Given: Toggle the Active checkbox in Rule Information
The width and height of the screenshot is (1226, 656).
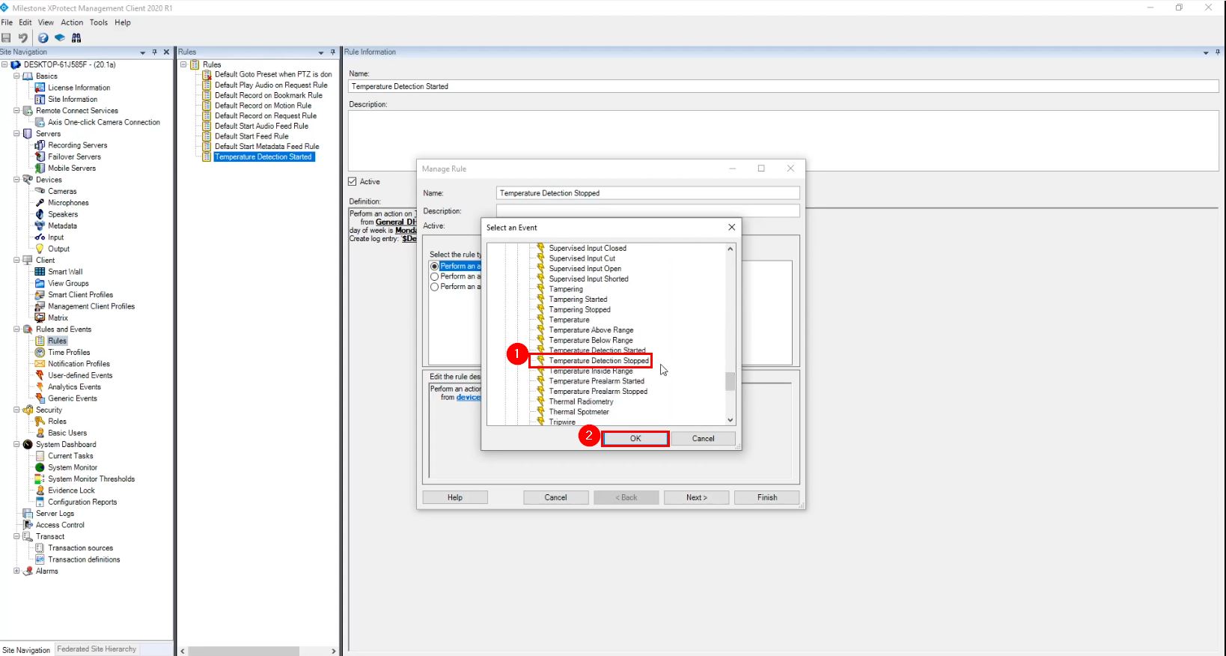Looking at the screenshot, I should pos(353,182).
